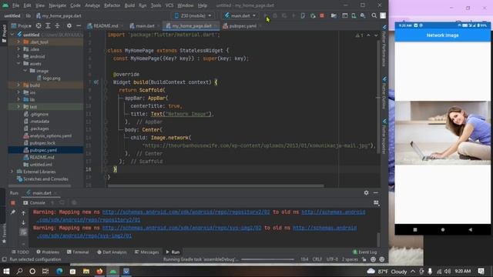Click the gutter override icon on line 7

(x=96, y=82)
